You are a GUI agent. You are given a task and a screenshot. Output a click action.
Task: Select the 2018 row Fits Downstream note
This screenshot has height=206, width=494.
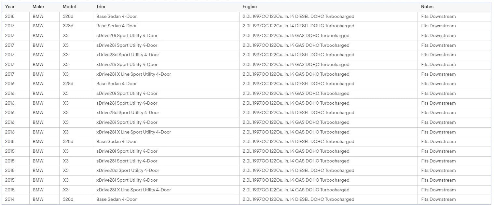click(x=438, y=16)
